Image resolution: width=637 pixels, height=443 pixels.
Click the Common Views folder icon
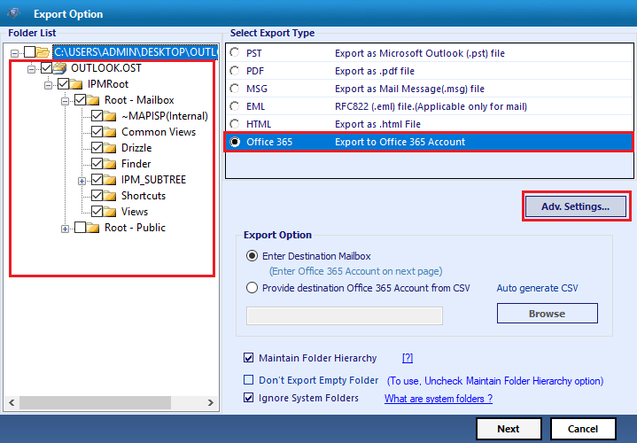110,132
